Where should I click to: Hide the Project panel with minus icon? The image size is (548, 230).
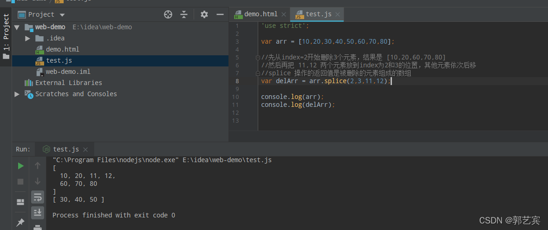click(220, 14)
